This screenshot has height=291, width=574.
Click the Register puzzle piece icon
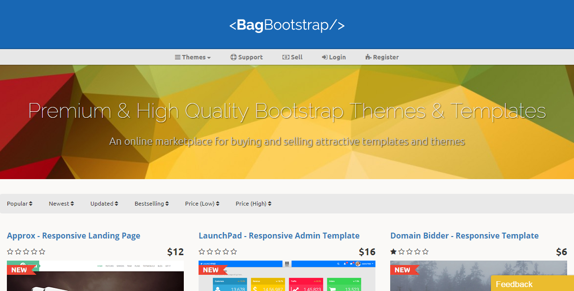pyautogui.click(x=368, y=57)
